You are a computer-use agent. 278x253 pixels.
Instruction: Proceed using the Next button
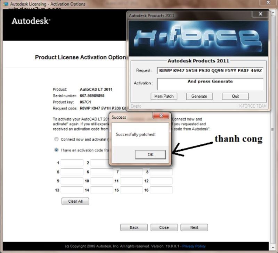tap(194, 227)
